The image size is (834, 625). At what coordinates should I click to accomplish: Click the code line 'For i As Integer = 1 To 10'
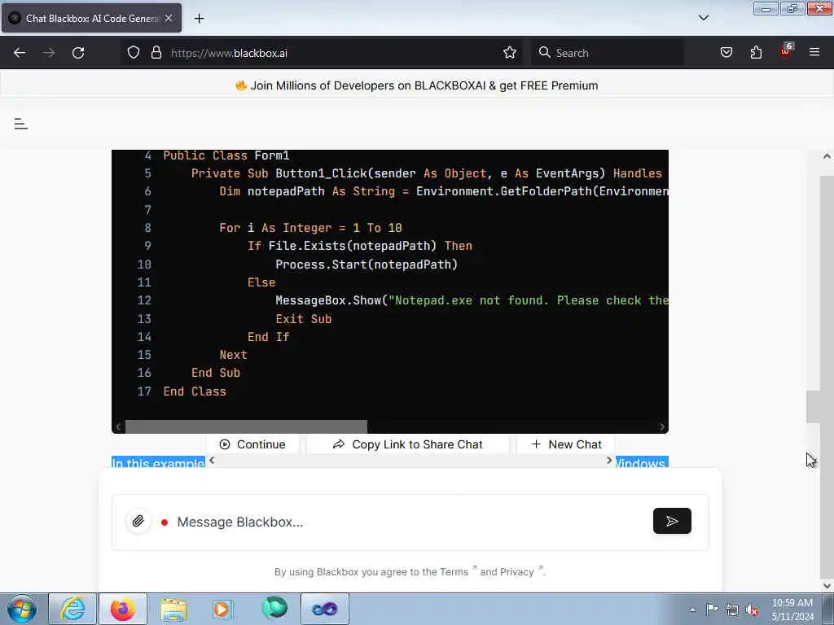(x=310, y=228)
